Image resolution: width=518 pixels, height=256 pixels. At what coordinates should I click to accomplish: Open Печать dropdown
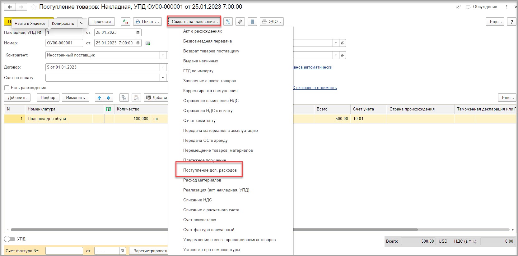[147, 21]
